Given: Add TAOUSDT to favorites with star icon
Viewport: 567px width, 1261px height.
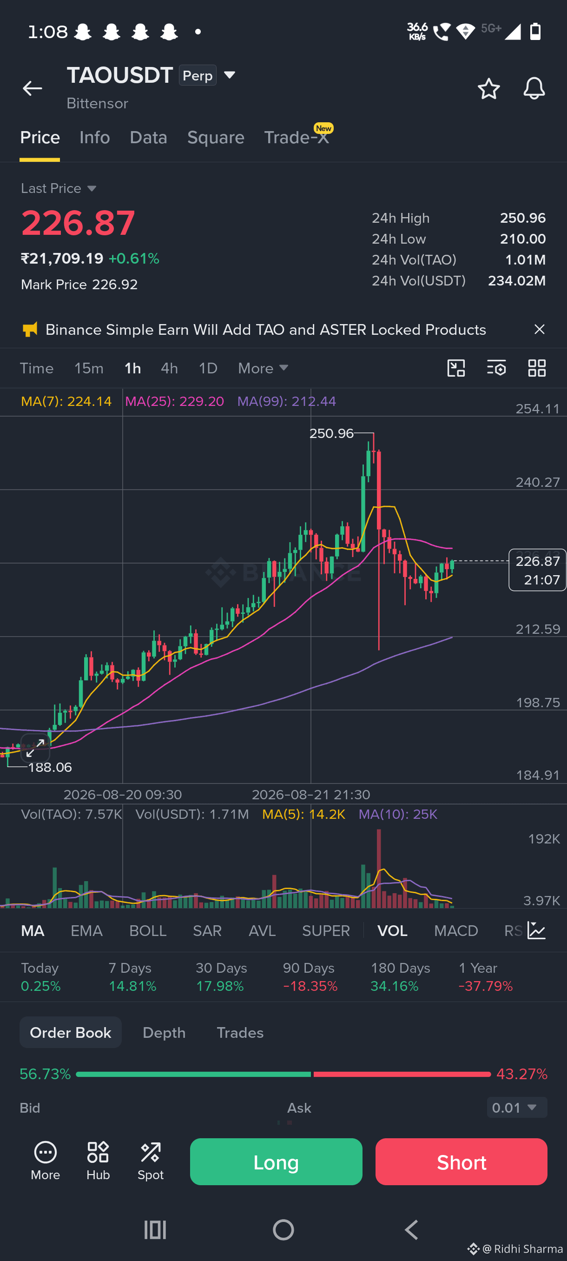Looking at the screenshot, I should 488,89.
